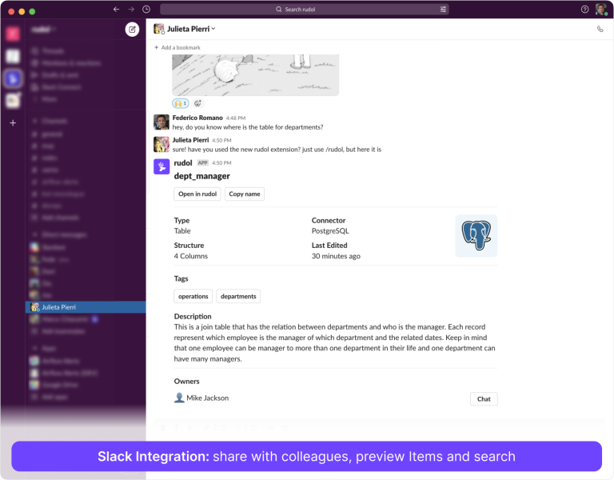
Task: Open search filter options icon
Action: pyautogui.click(x=443, y=10)
